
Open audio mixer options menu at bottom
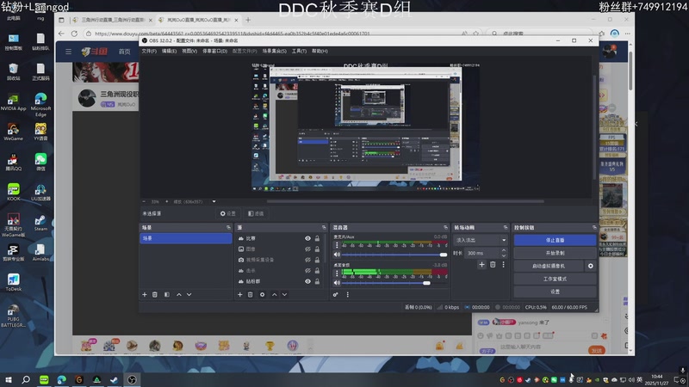click(348, 294)
